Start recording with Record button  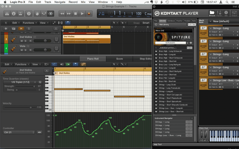(89, 14)
